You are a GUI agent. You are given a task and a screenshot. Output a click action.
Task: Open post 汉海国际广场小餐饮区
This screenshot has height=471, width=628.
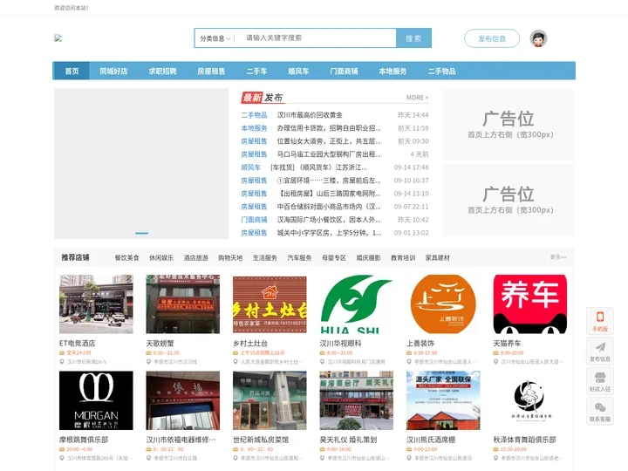click(x=329, y=220)
